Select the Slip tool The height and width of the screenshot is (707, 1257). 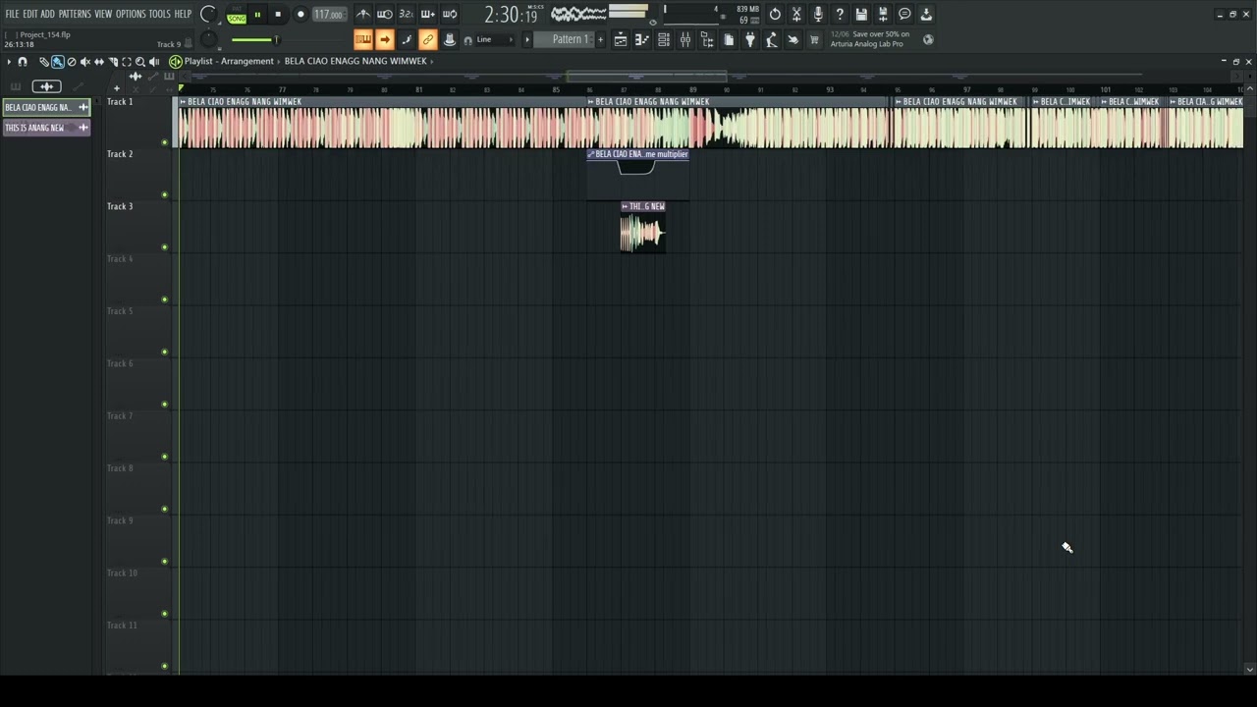(x=98, y=62)
